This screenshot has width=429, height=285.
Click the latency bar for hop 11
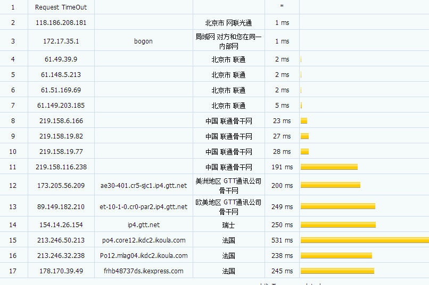pyautogui.click(x=329, y=167)
